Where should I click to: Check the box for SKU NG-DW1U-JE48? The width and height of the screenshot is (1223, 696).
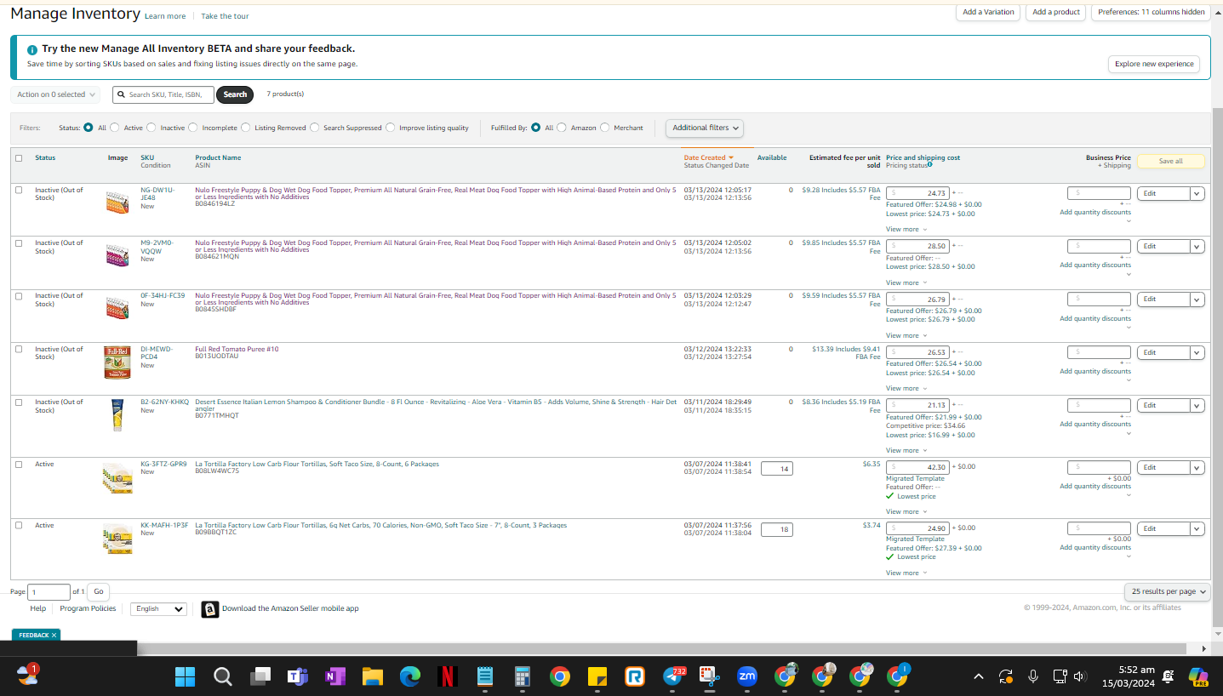point(19,191)
